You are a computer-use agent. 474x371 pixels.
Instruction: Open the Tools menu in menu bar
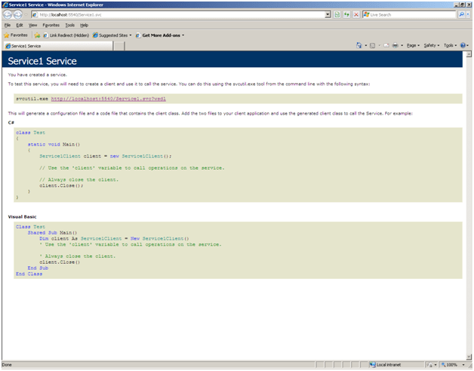point(68,25)
